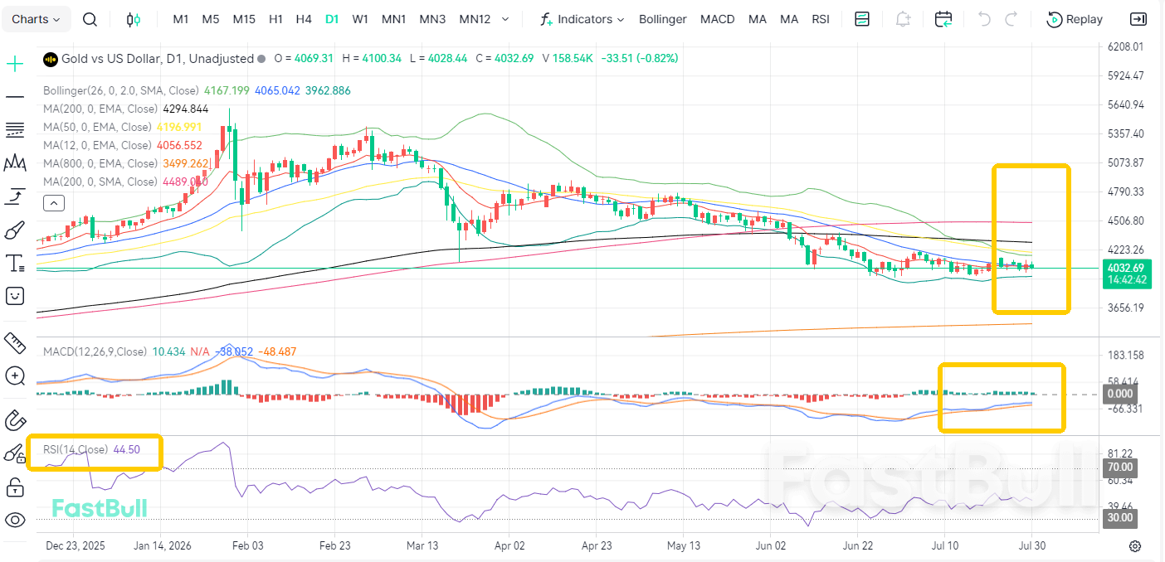Screen dimensions: 1165x562
Task: Add the Bollinger indicator shortcut
Action: [x=663, y=19]
